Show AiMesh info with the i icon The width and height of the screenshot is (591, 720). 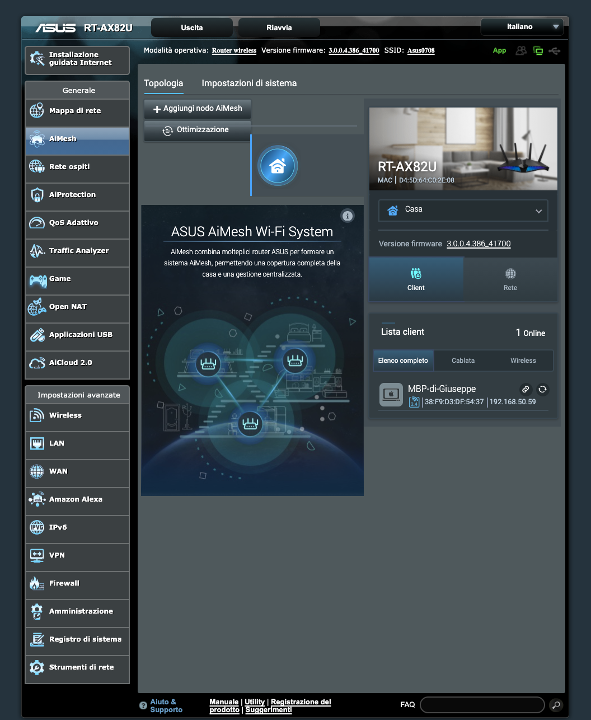pos(348,216)
